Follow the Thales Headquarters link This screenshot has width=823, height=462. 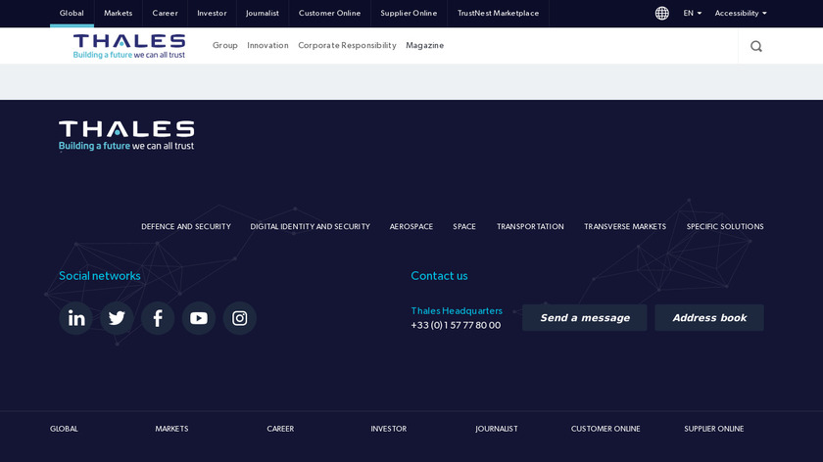tap(457, 311)
